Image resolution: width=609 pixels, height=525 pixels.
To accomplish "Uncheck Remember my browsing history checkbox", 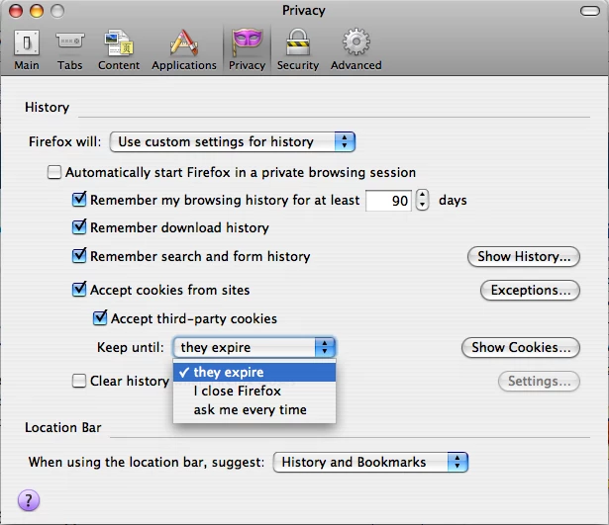I will [x=79, y=200].
